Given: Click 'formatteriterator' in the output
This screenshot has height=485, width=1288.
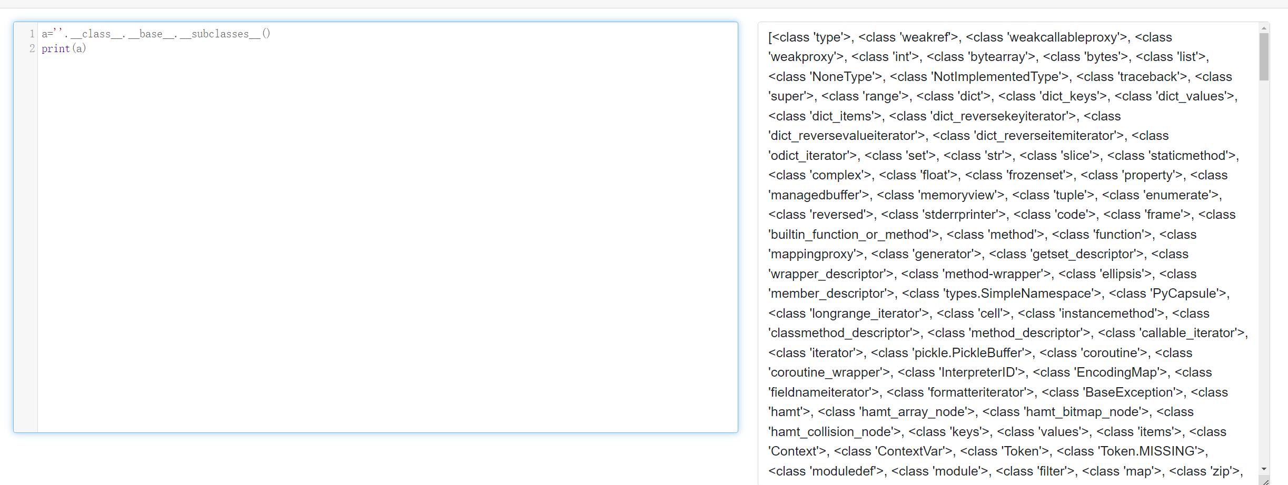Looking at the screenshot, I should click(x=977, y=392).
